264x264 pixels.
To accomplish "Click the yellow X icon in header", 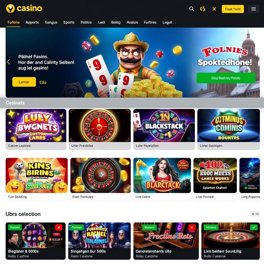I will coord(214,9).
